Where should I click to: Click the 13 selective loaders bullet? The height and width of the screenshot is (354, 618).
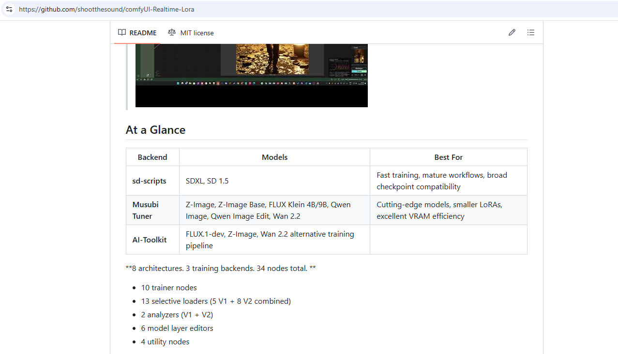click(x=216, y=301)
